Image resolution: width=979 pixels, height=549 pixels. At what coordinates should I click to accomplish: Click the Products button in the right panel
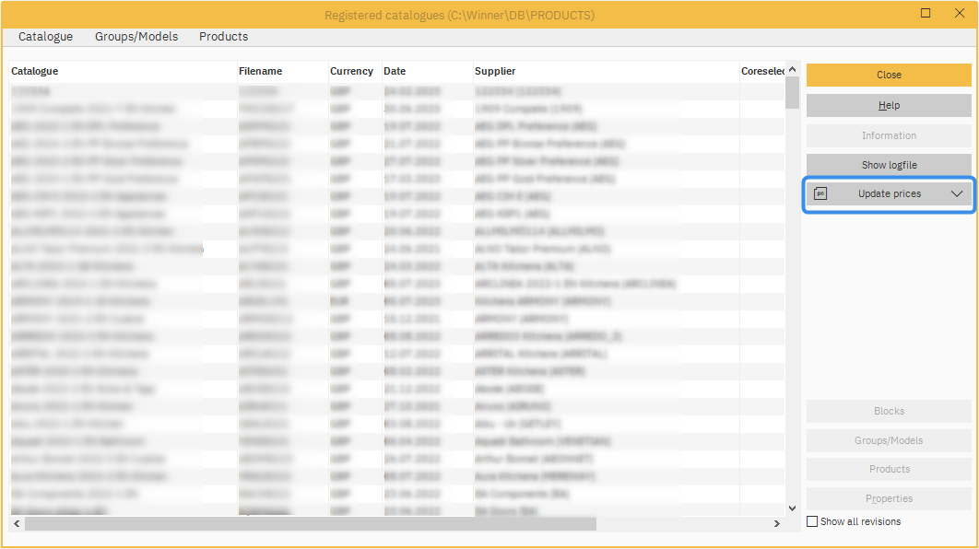tap(888, 469)
